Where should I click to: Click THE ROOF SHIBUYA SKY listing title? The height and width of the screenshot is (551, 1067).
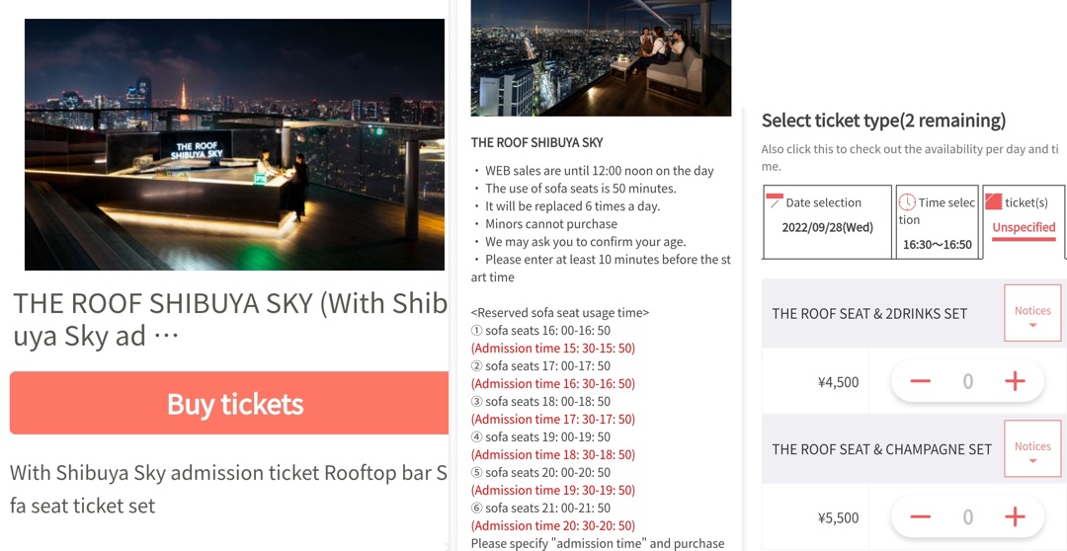pyautogui.click(x=229, y=318)
